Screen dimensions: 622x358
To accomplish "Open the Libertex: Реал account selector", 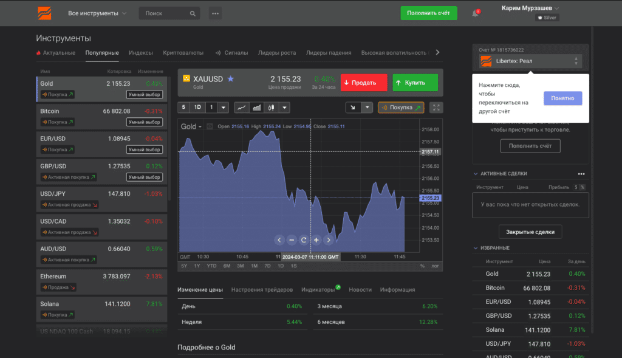I will 530,61.
